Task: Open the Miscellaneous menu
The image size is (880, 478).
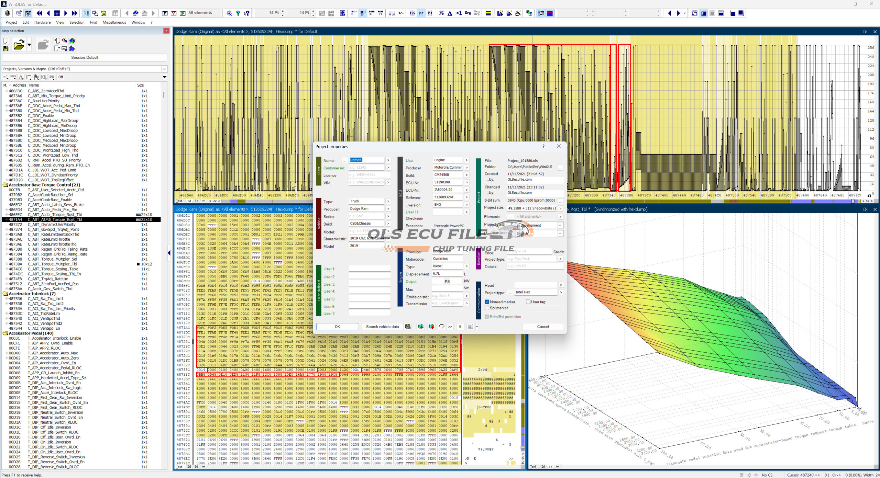Action: pyautogui.click(x=114, y=22)
